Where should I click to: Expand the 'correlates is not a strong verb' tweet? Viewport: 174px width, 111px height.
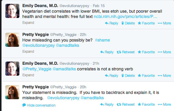tap(28, 75)
